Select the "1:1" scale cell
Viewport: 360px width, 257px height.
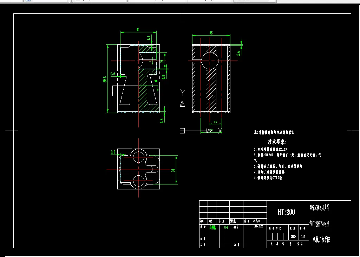click(x=303, y=237)
